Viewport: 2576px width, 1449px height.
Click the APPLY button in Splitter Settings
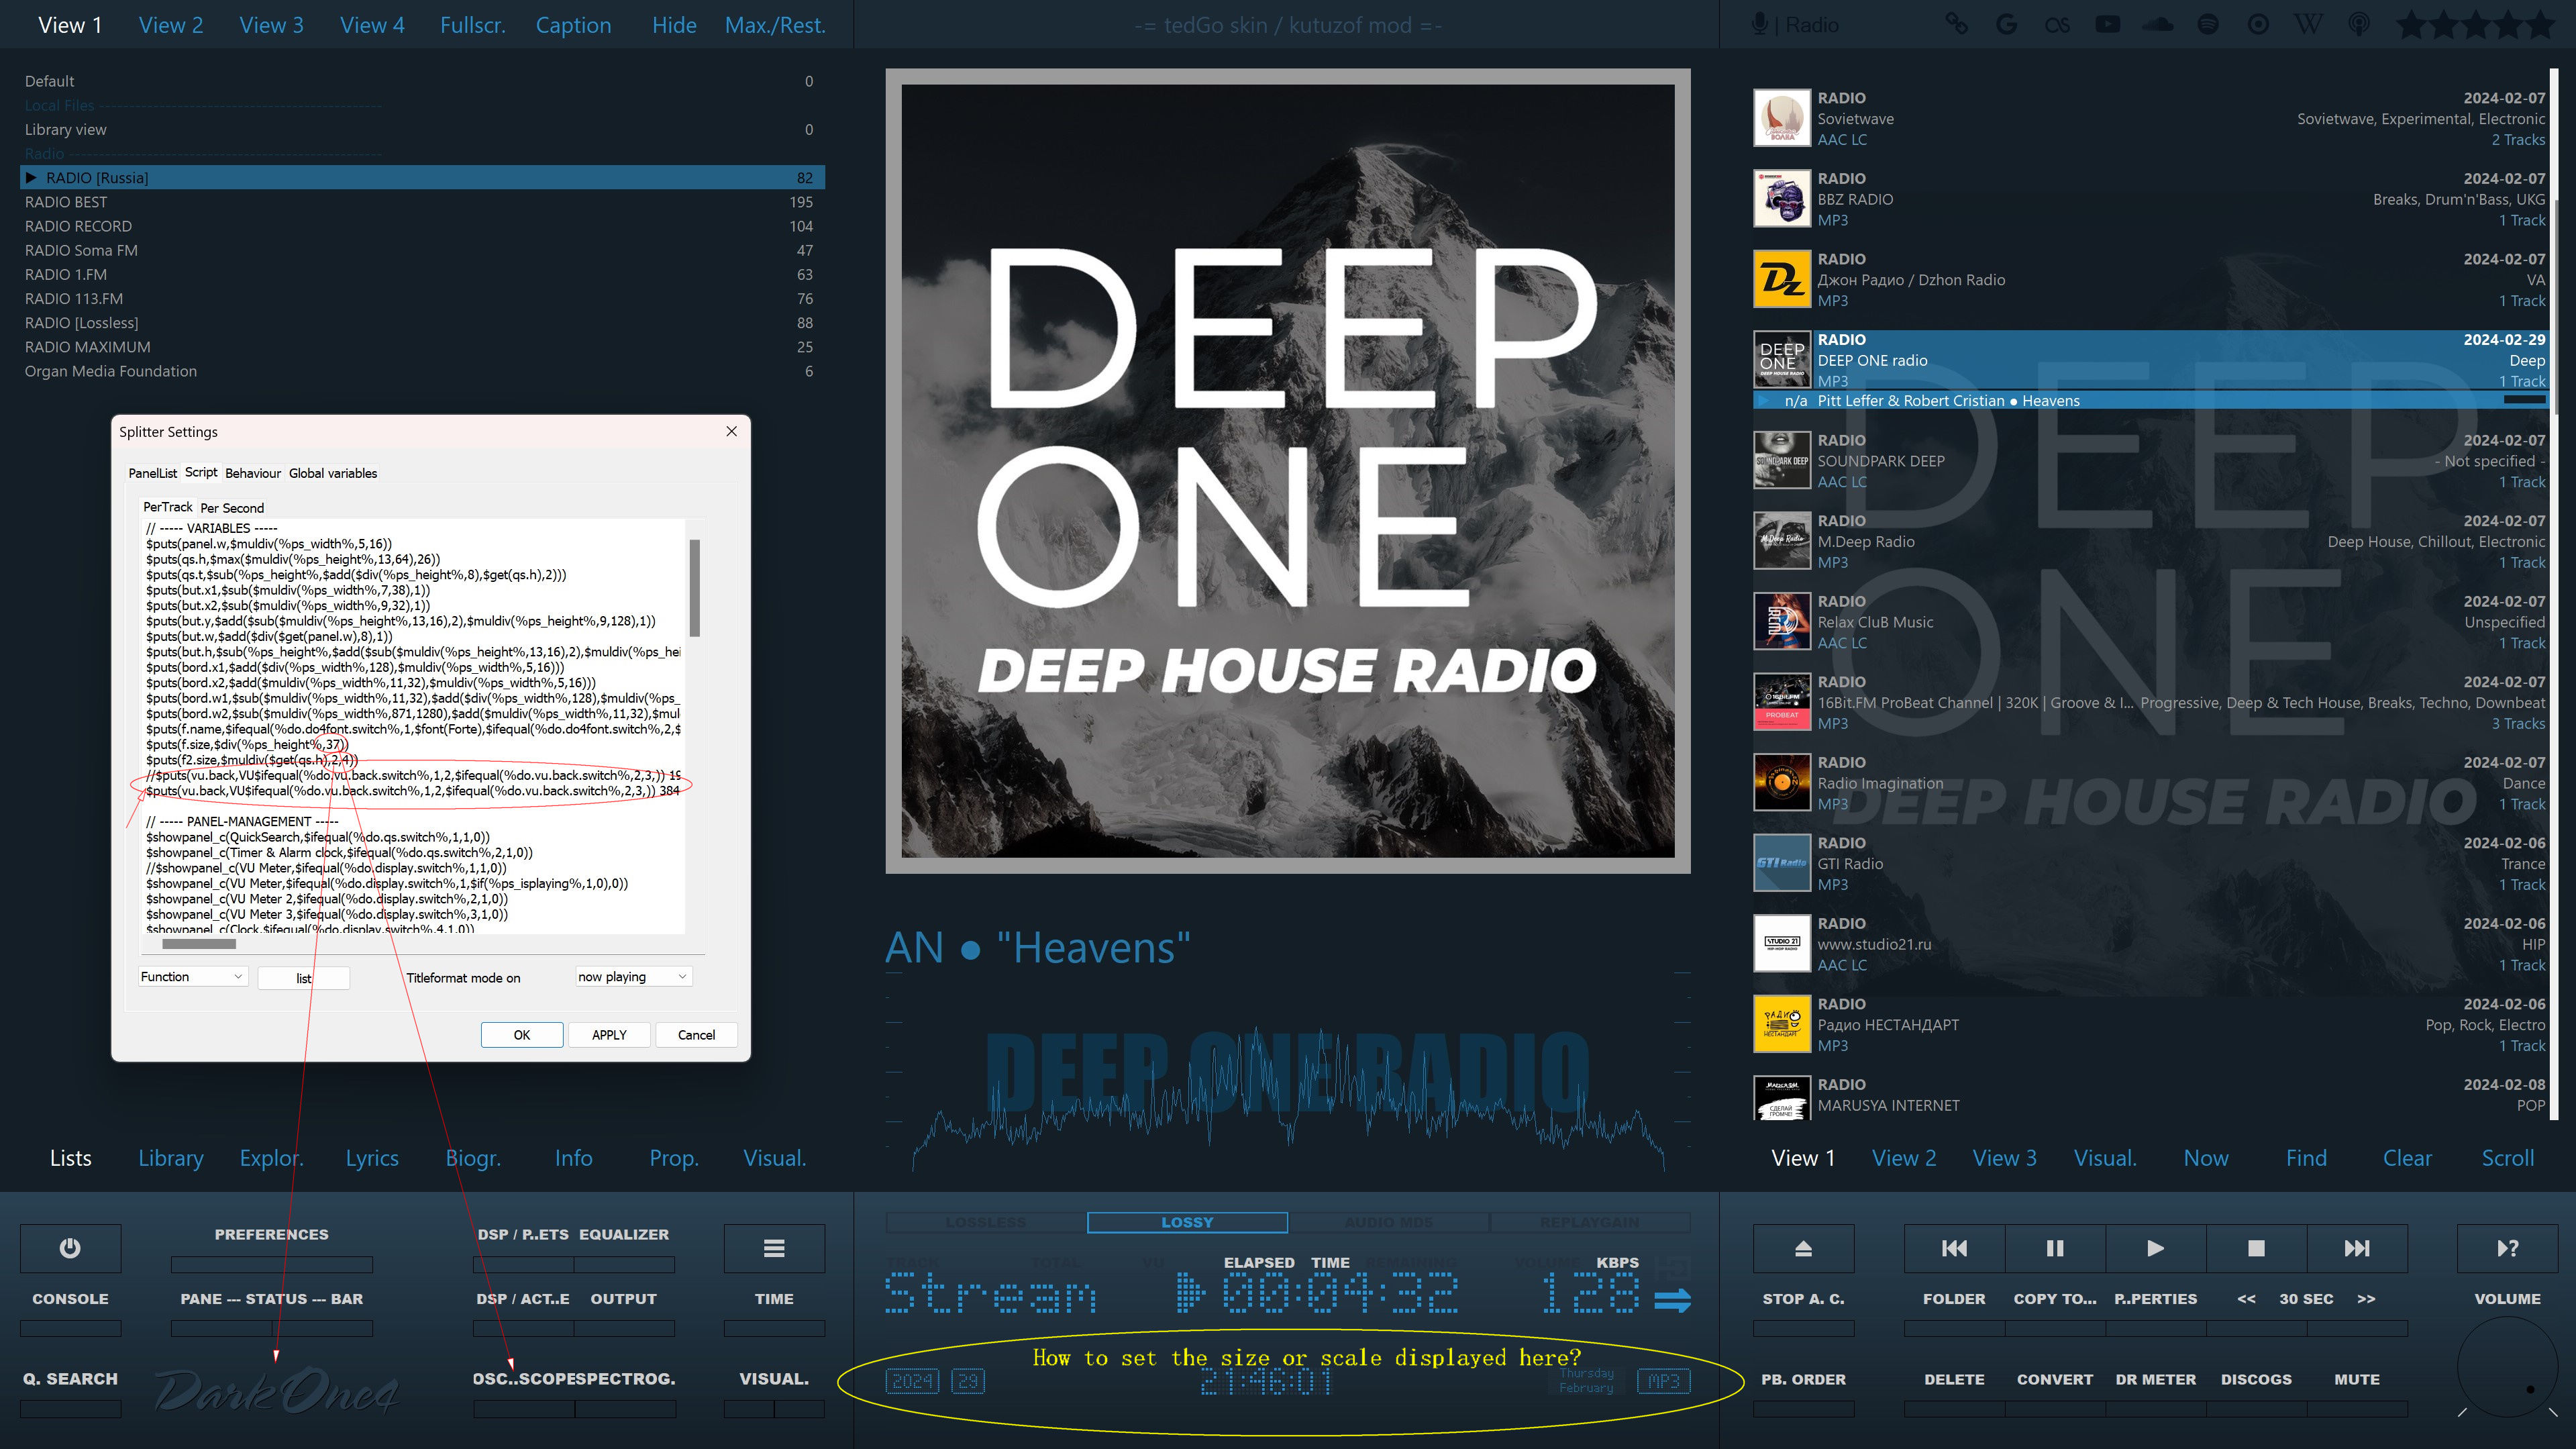[x=608, y=1035]
